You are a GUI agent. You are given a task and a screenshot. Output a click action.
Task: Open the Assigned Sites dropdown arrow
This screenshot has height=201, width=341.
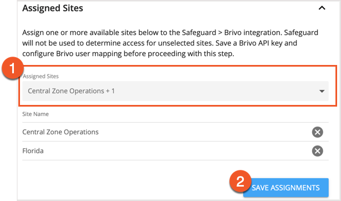[x=322, y=91]
